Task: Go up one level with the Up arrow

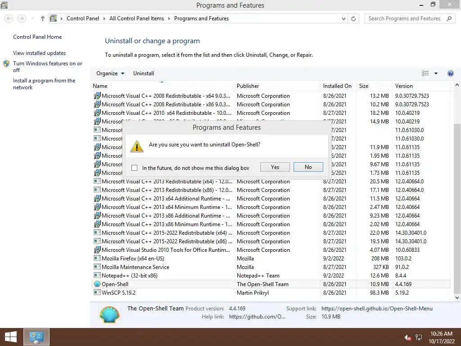Action: (43, 18)
